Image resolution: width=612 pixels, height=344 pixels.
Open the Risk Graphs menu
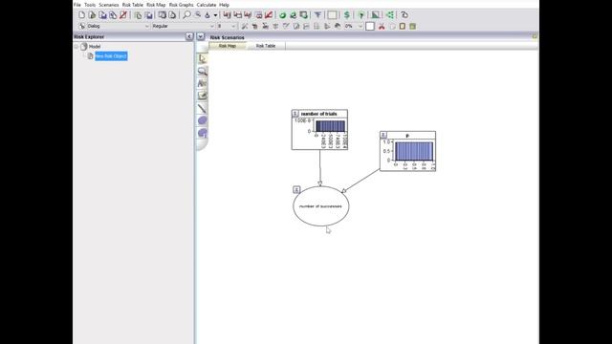click(x=181, y=5)
